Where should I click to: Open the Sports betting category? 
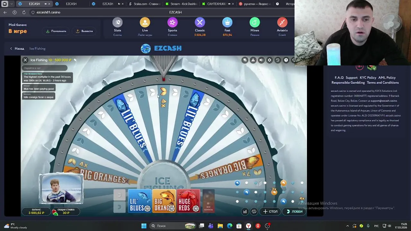coord(172,22)
